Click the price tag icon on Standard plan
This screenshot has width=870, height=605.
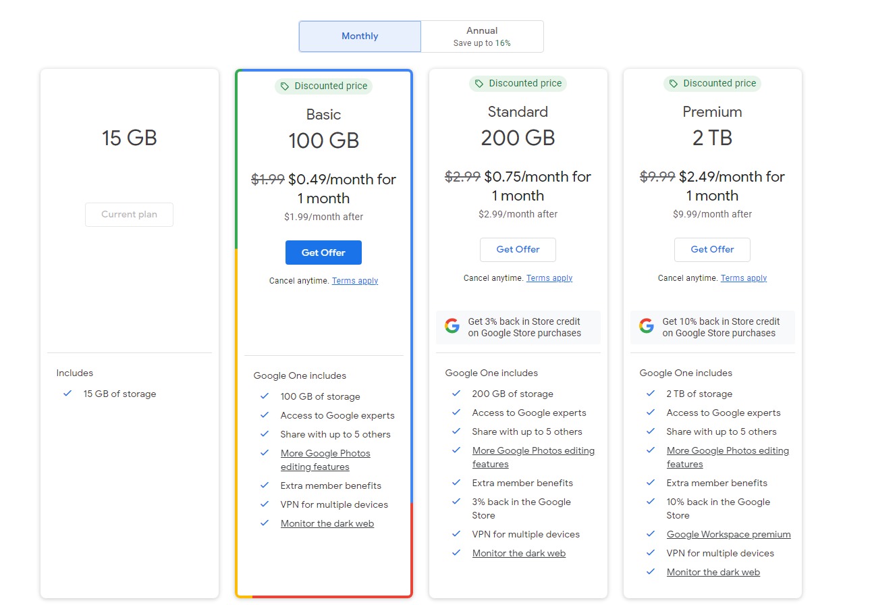click(x=479, y=84)
